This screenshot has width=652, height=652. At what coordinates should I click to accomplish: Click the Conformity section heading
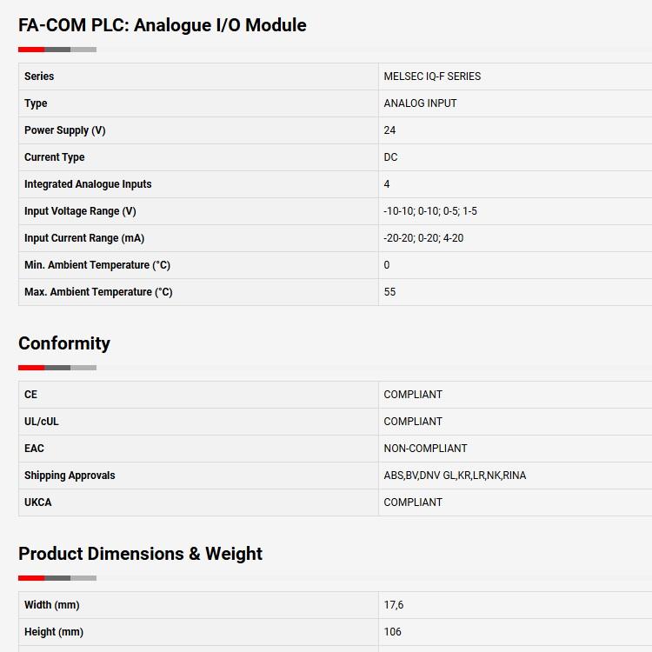(x=64, y=343)
